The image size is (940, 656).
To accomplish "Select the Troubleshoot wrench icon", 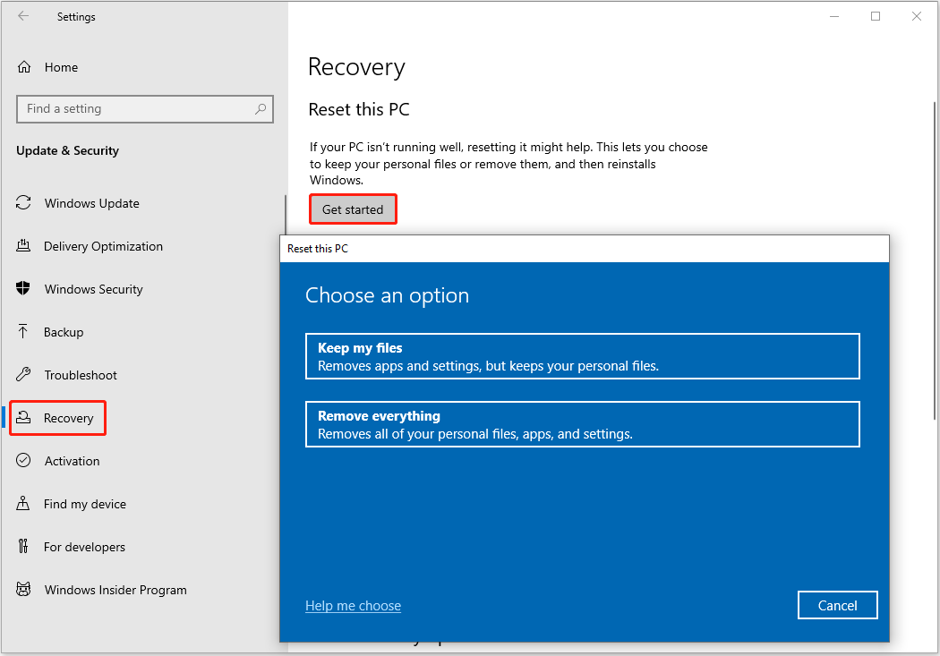I will click(21, 375).
